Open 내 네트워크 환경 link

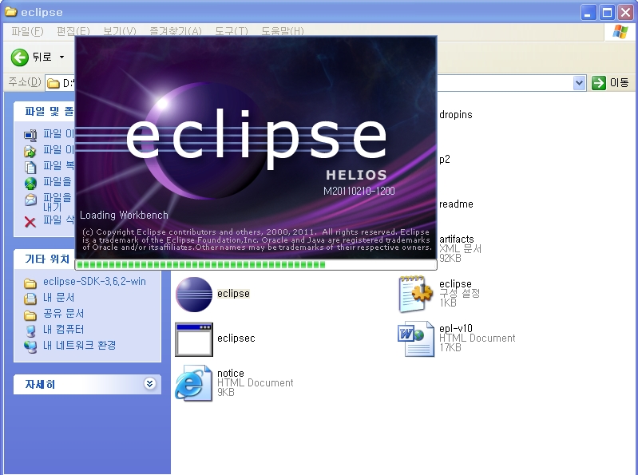(79, 345)
